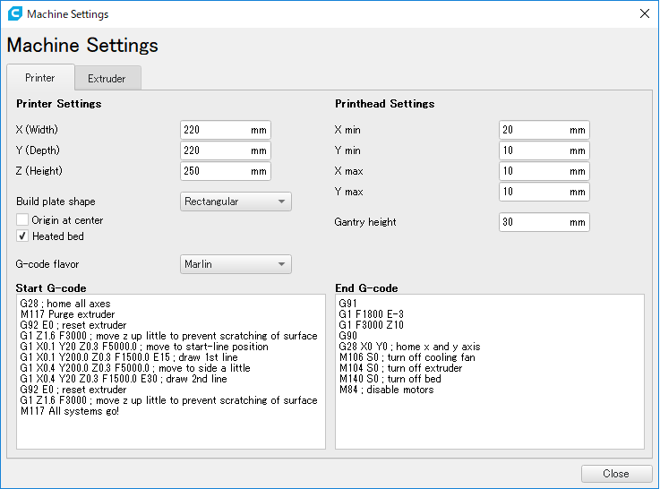Screen dimensions: 660x489
Task: Click the 'M117 All systems go!' line
Action: pyautogui.click(x=70, y=411)
